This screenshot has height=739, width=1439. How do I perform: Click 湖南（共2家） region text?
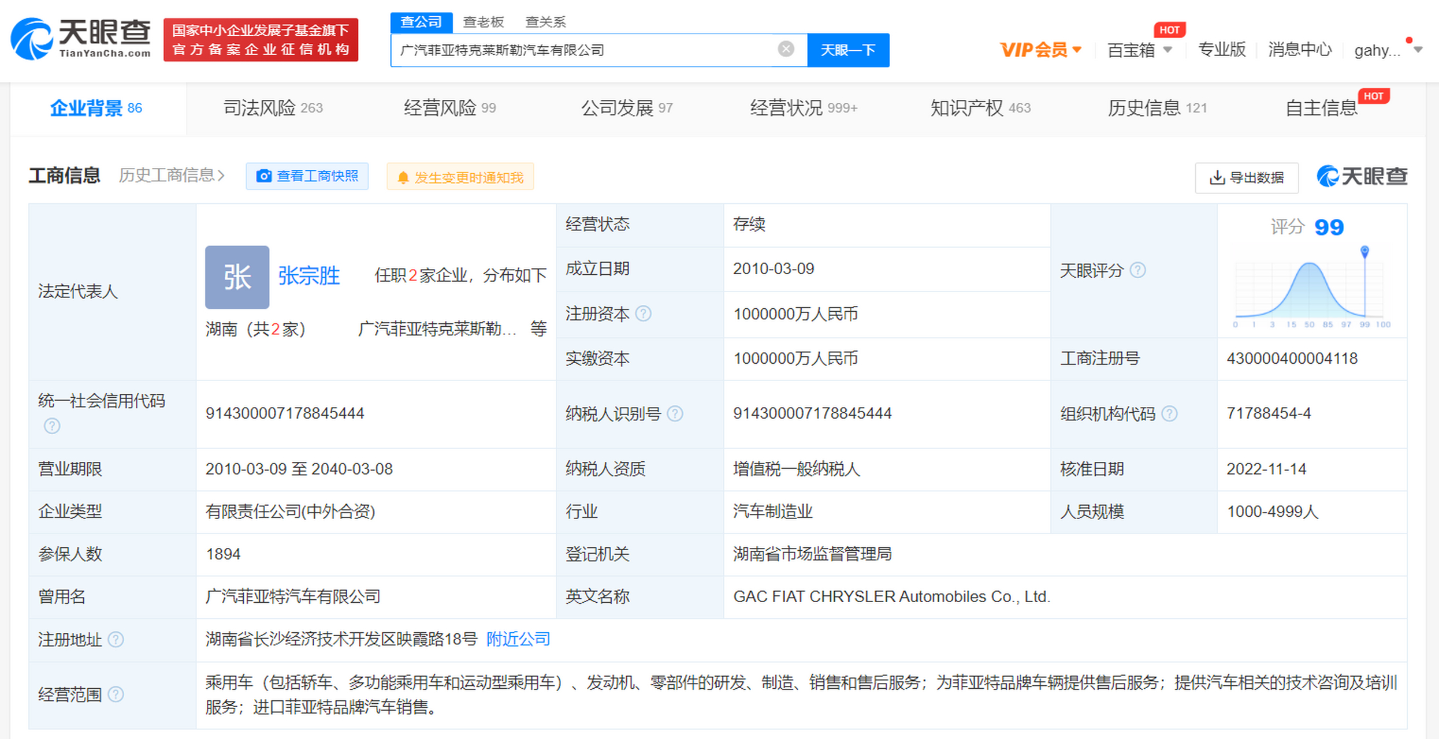coord(255,329)
